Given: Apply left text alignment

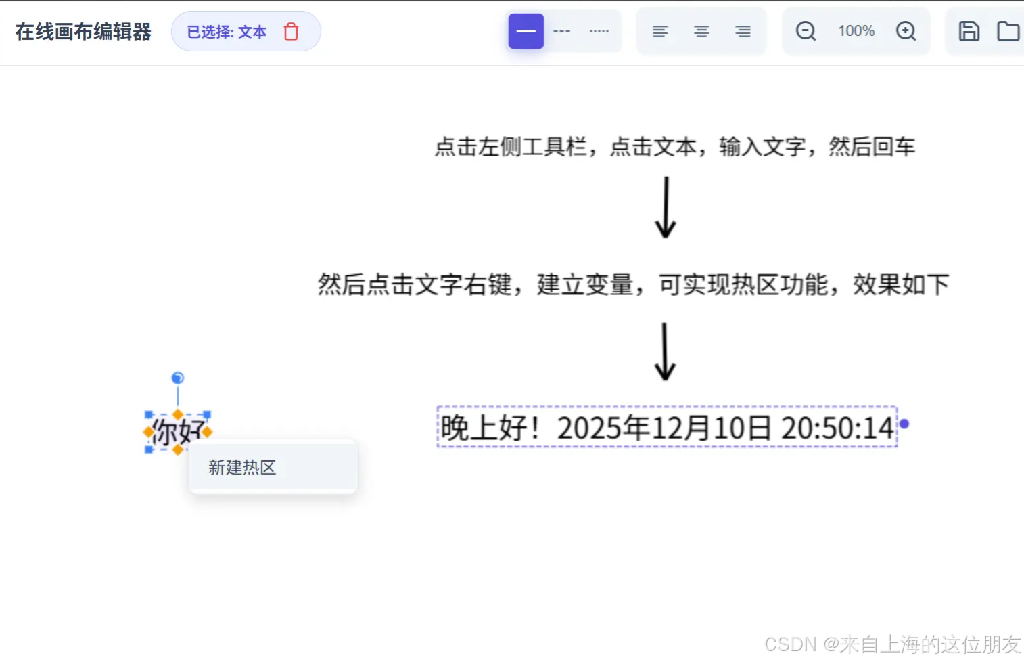Looking at the screenshot, I should (659, 31).
